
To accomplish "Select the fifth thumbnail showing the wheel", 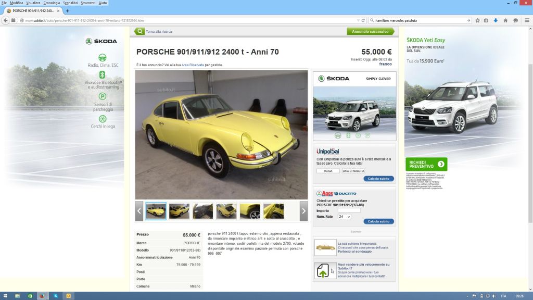I will point(250,211).
